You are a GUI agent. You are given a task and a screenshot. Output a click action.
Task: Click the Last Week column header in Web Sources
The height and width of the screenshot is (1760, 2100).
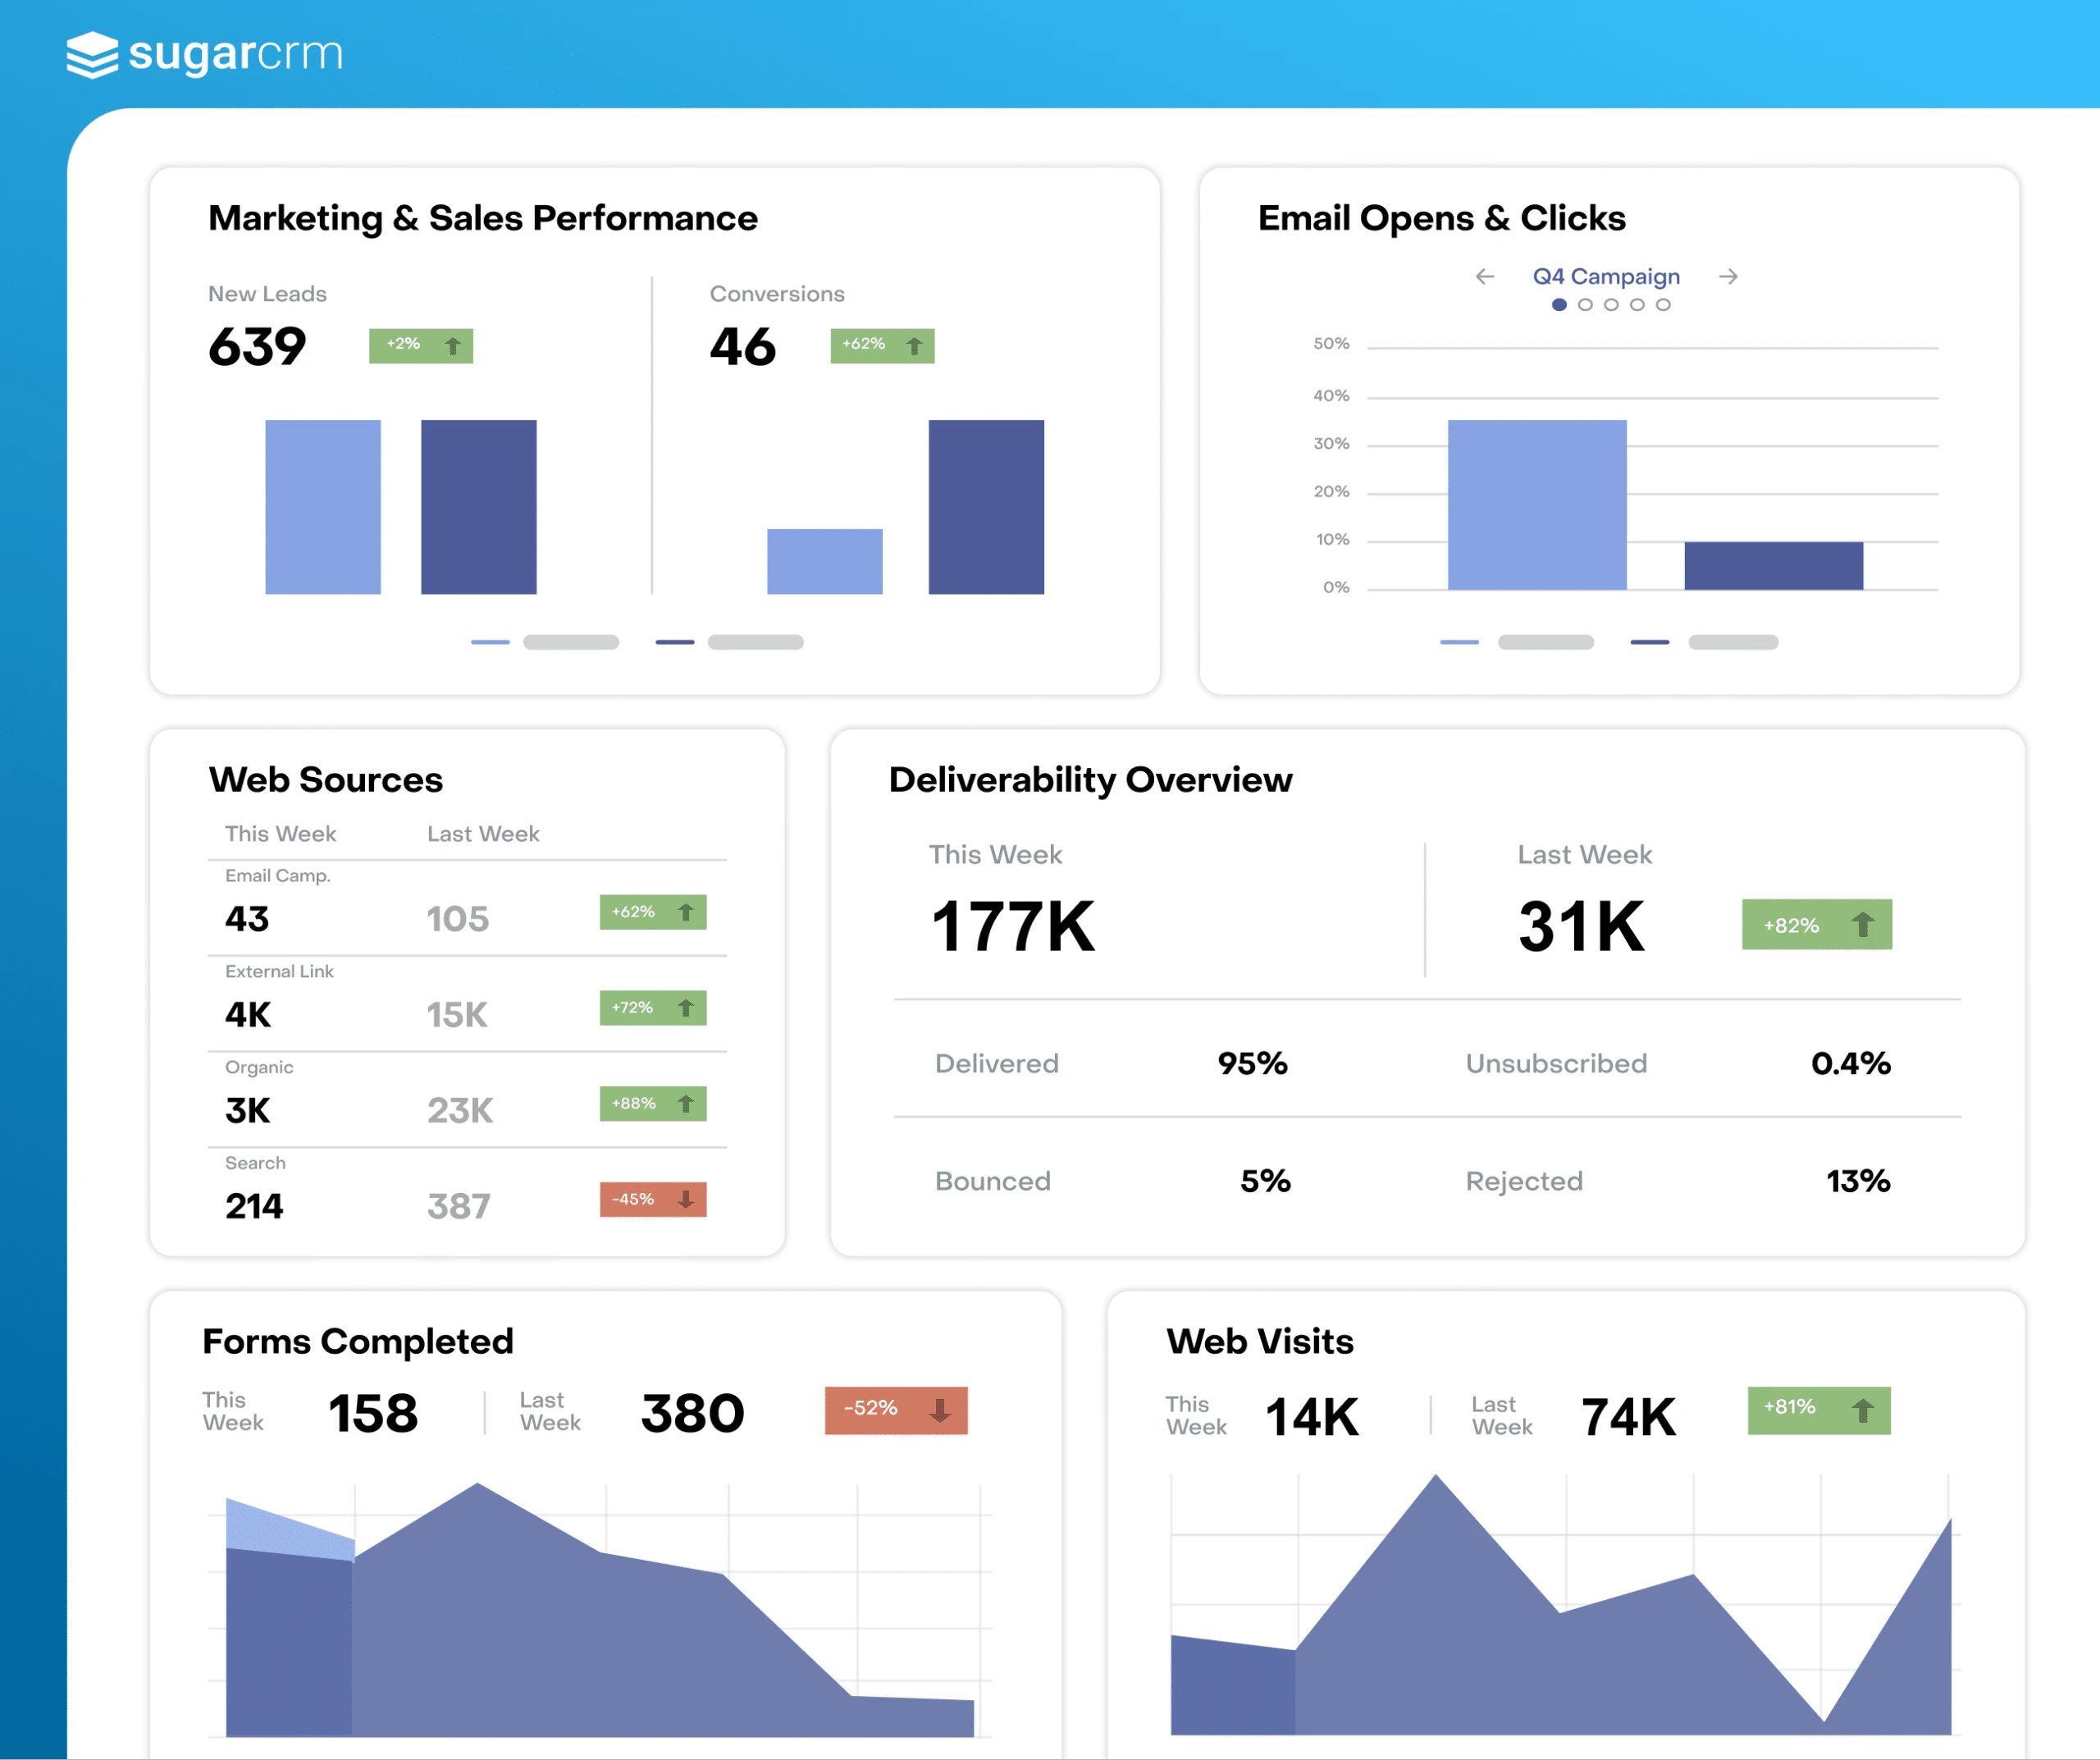point(483,834)
